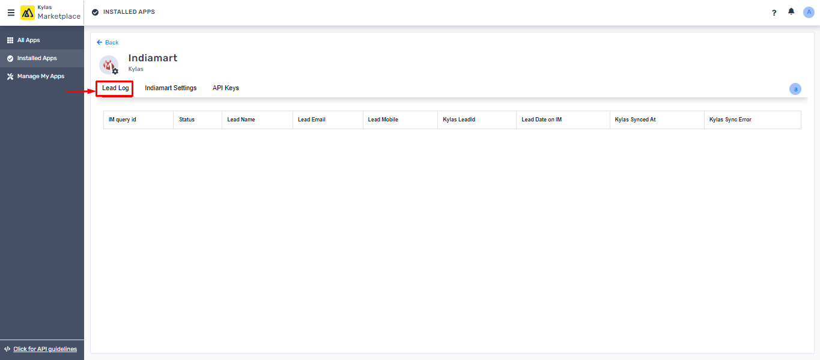Screen dimensions: 820x360
Task: Open the notifications bell icon
Action: tap(791, 12)
